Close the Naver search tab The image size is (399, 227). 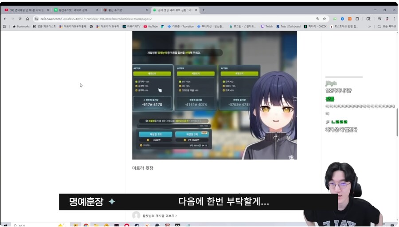[97, 10]
